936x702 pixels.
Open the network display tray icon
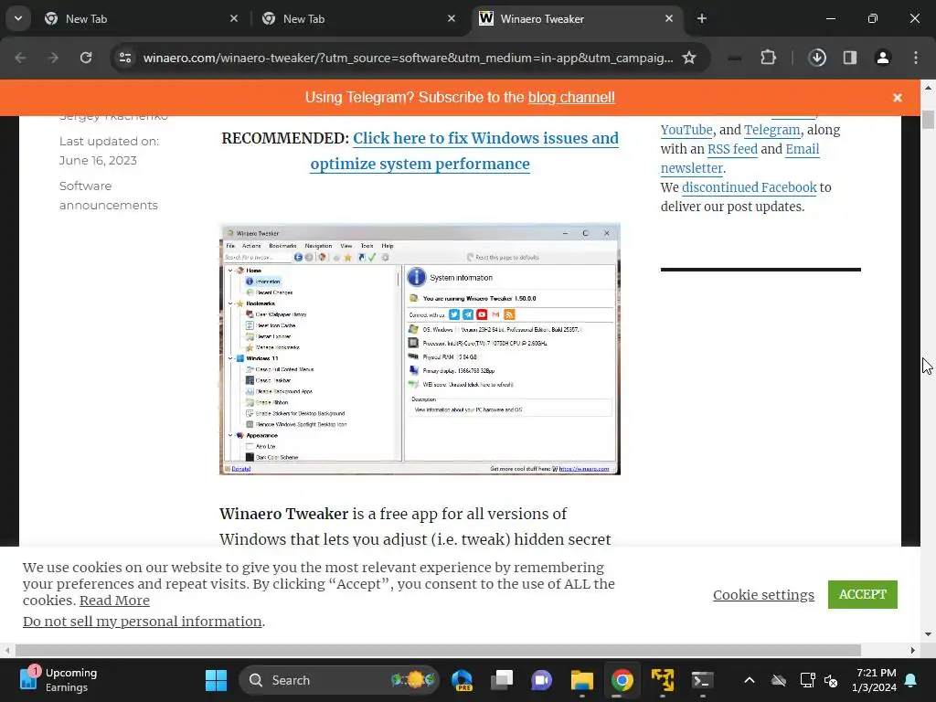pyautogui.click(x=807, y=680)
